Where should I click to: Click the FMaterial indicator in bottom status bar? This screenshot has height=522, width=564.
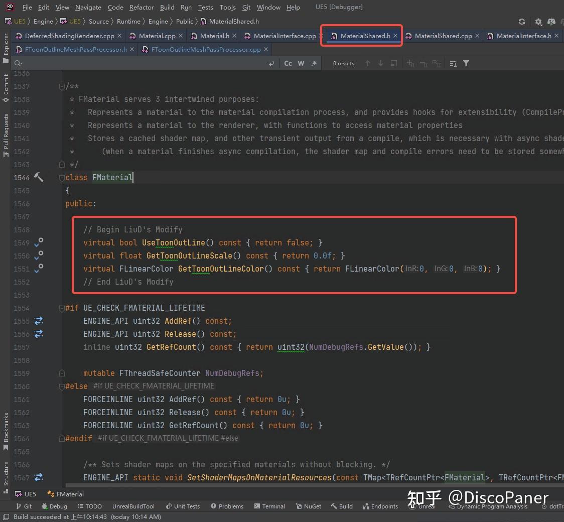69,493
